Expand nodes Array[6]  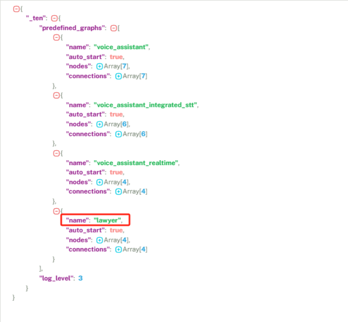click(99, 124)
